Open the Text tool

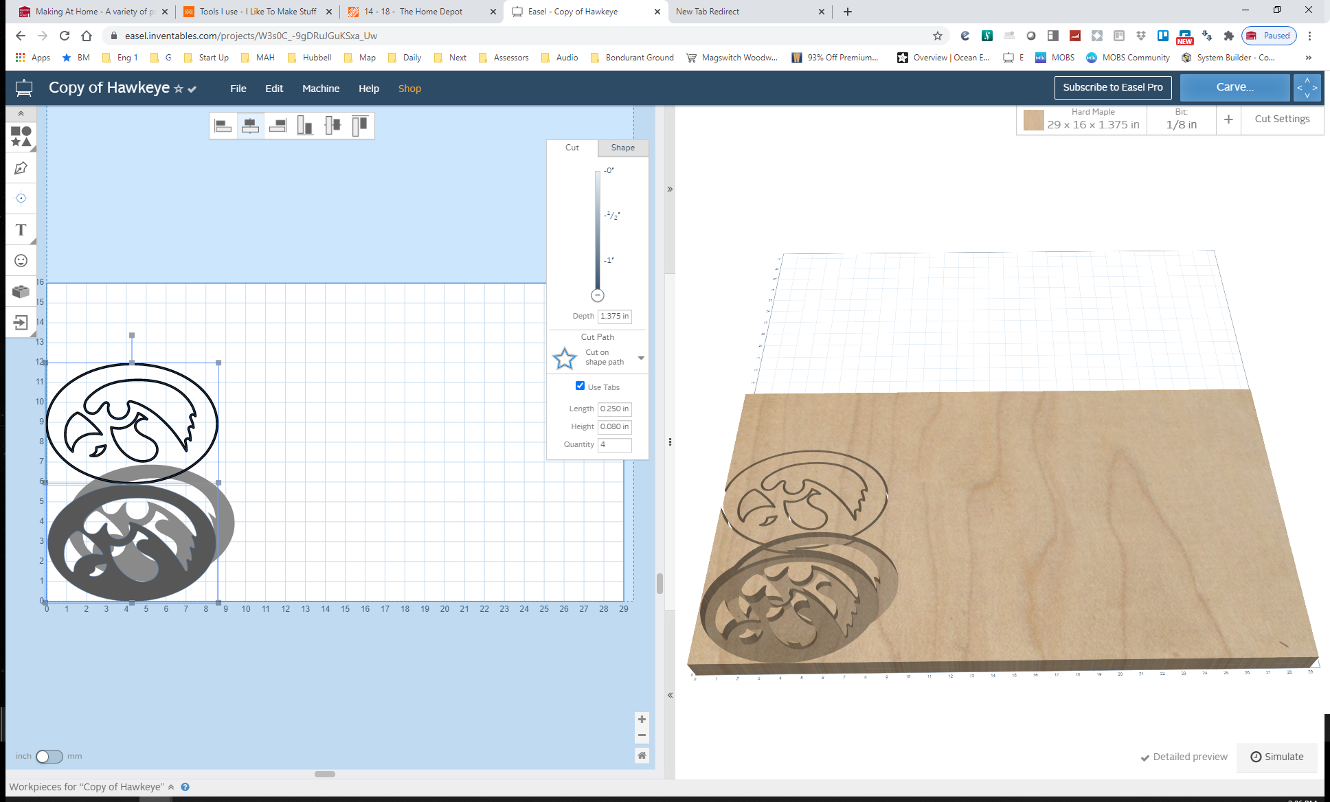[20, 229]
